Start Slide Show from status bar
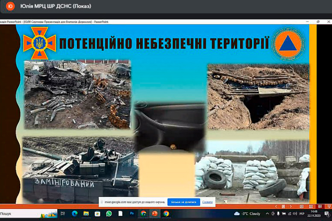This screenshot has height=221, width=332. (329, 206)
